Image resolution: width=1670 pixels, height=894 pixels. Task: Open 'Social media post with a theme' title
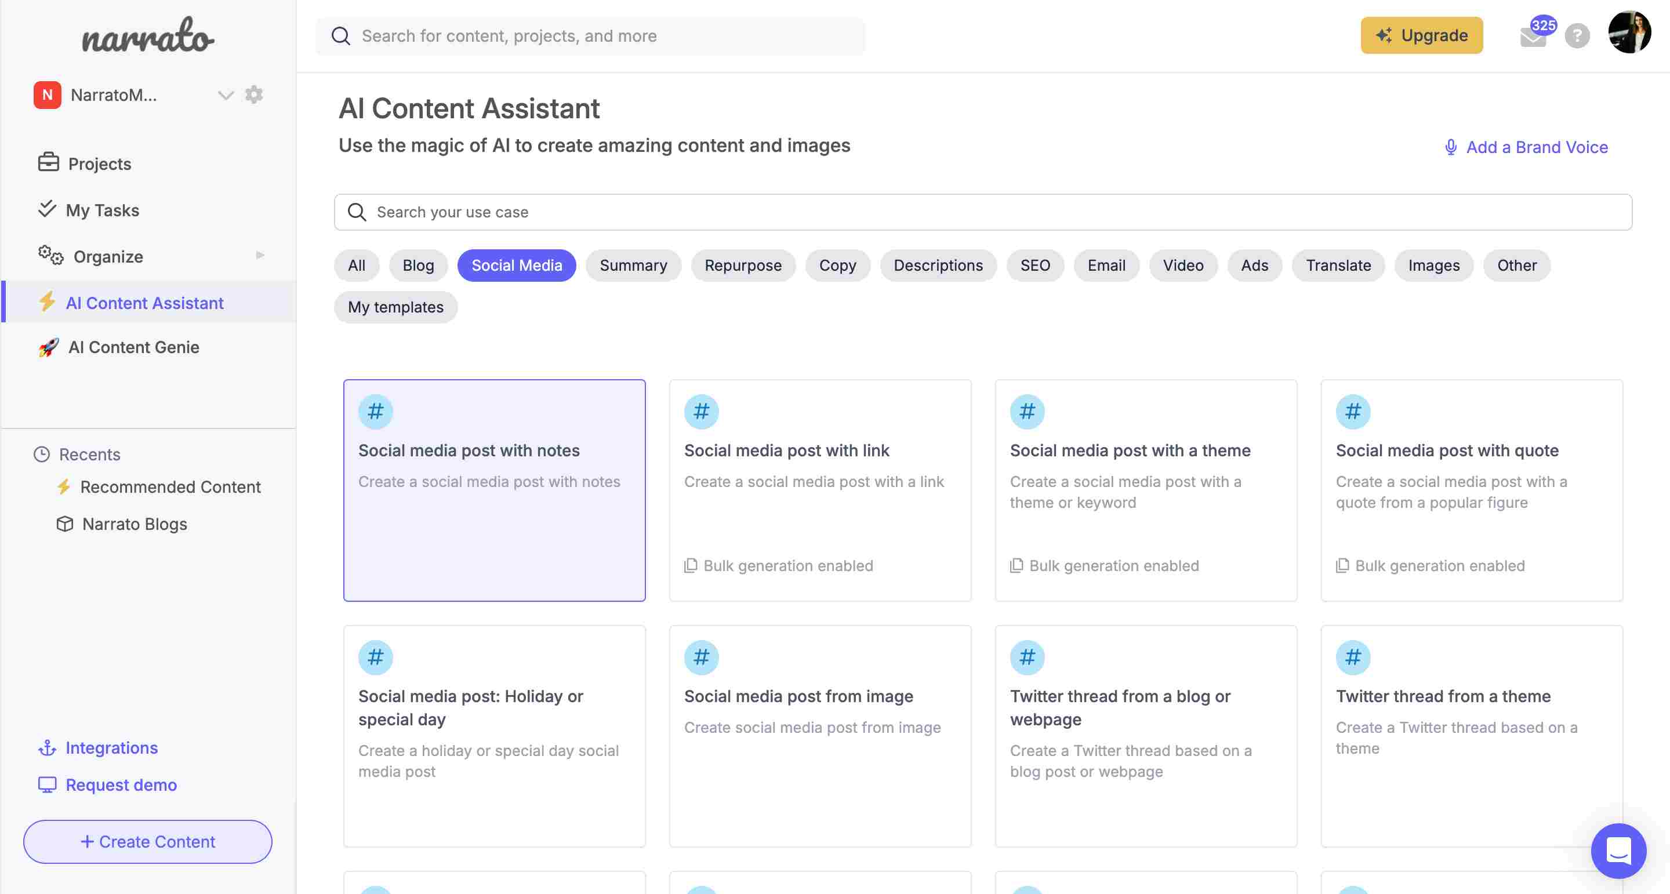(x=1130, y=450)
